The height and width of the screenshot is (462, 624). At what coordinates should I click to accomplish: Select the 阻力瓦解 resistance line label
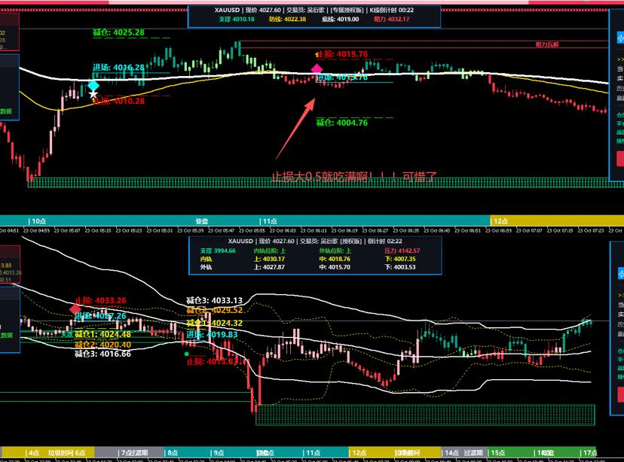[x=547, y=44]
